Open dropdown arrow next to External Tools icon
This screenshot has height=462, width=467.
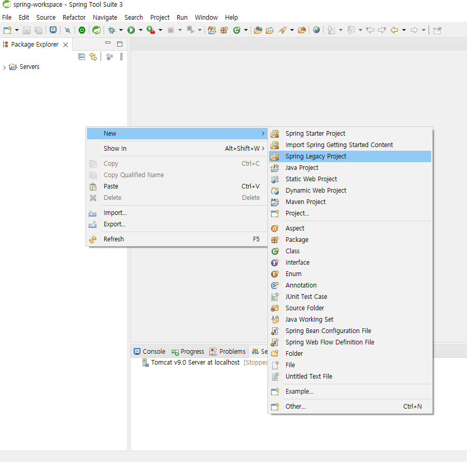click(x=160, y=30)
